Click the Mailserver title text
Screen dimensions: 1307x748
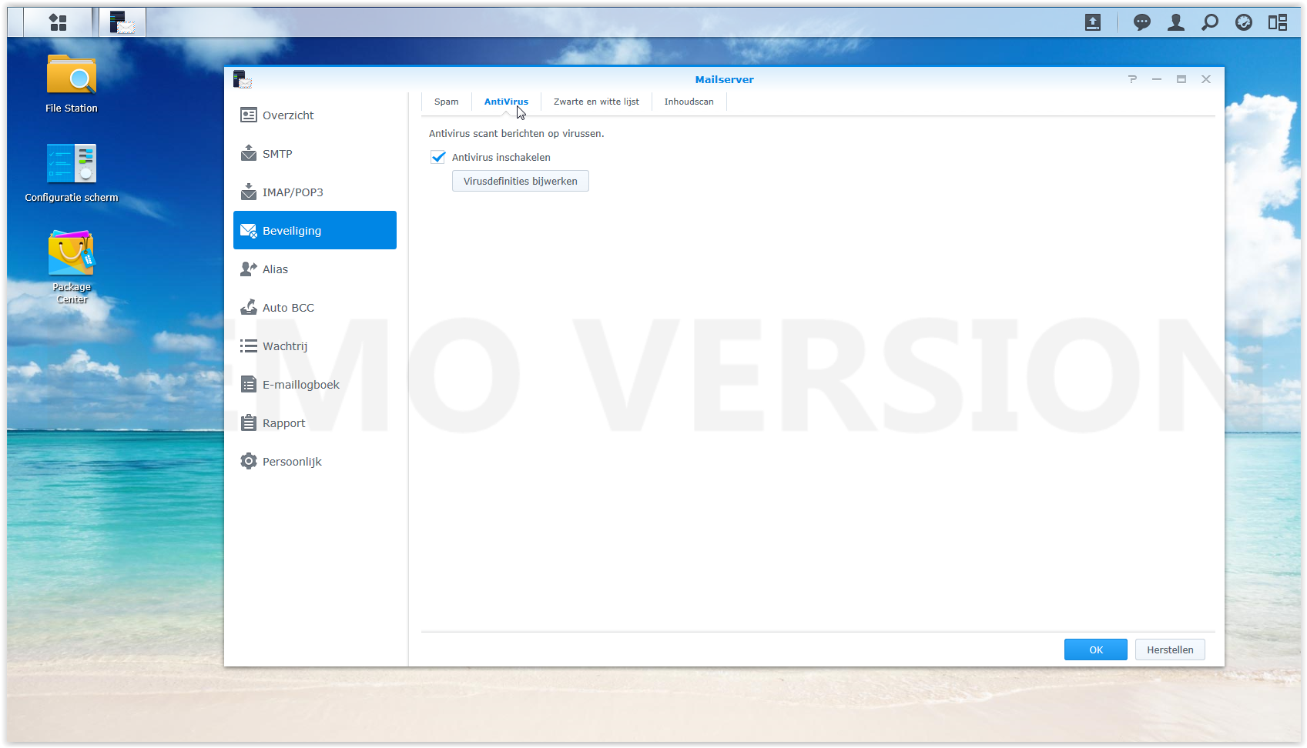click(724, 79)
